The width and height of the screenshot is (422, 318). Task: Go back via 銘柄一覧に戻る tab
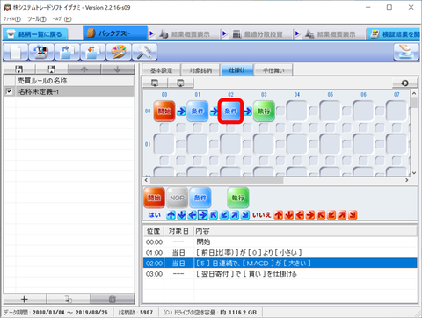pos(35,34)
